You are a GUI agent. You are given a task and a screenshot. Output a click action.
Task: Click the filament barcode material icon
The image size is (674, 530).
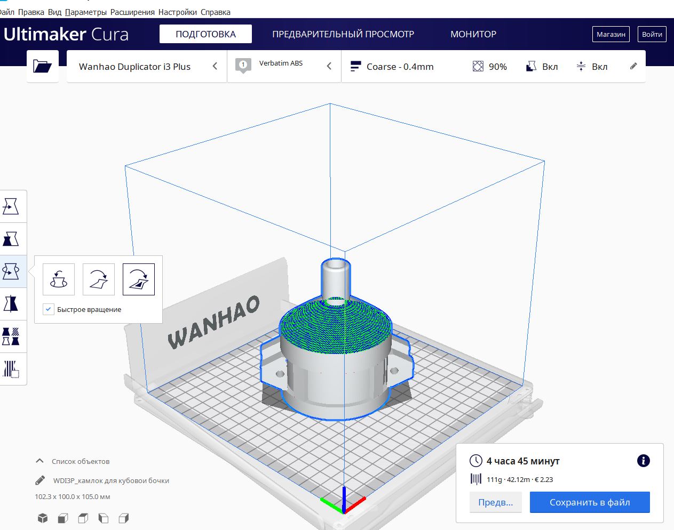click(x=475, y=479)
